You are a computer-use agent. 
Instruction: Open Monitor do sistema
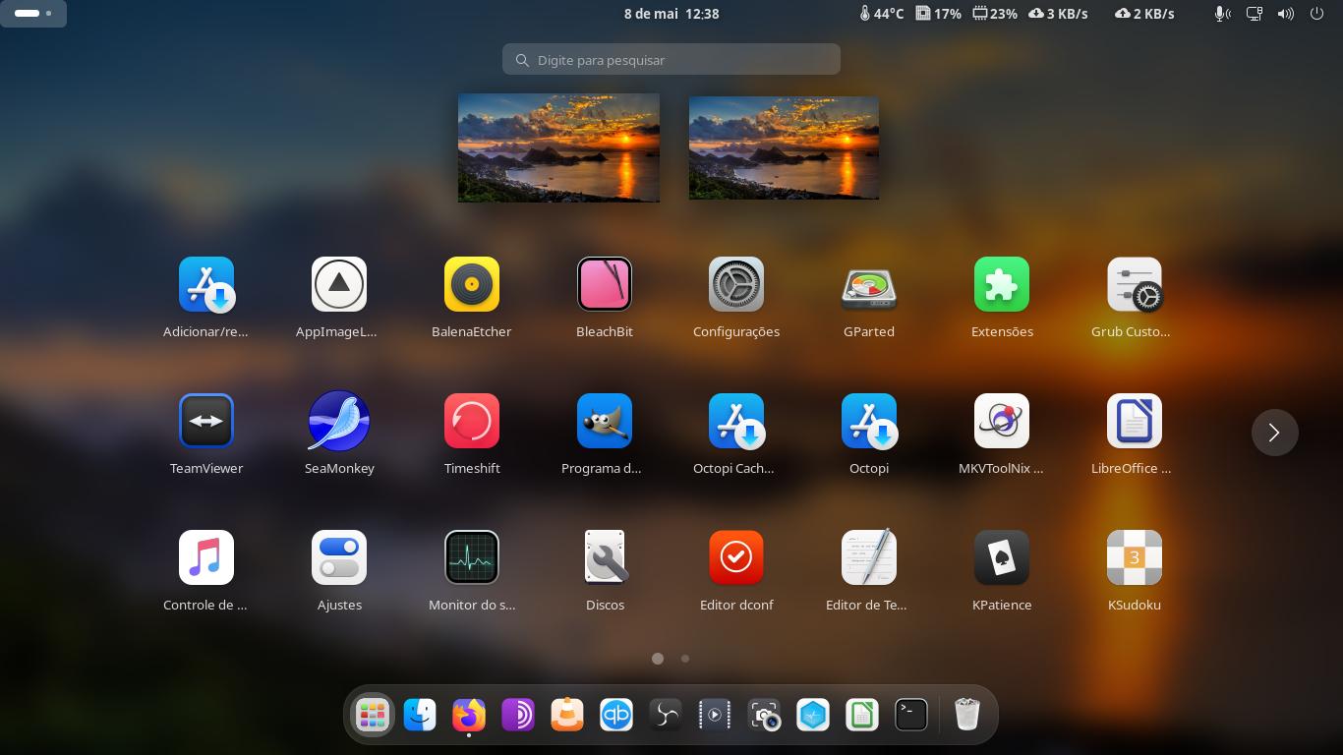472,557
